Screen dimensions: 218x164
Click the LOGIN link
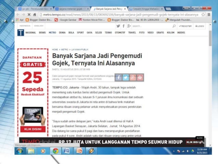tap(200, 26)
